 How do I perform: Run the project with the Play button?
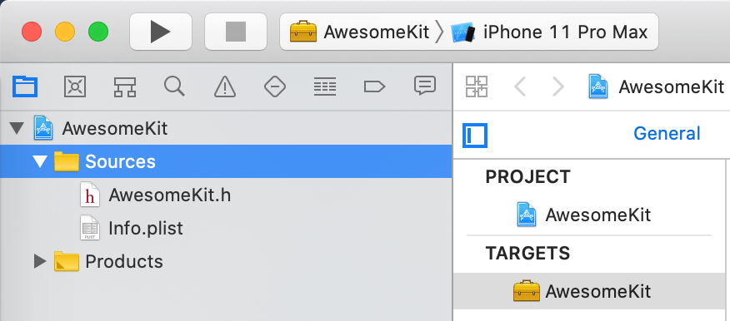click(x=161, y=32)
